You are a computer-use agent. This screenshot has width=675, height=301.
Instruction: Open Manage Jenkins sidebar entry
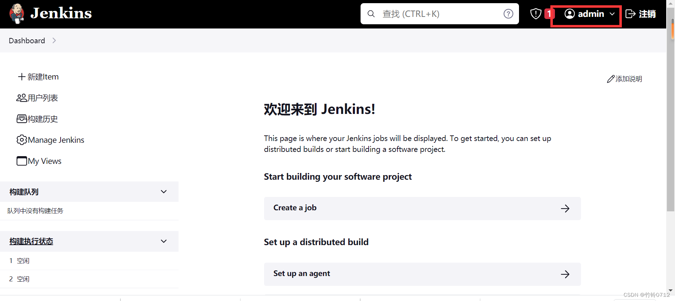[x=56, y=140]
